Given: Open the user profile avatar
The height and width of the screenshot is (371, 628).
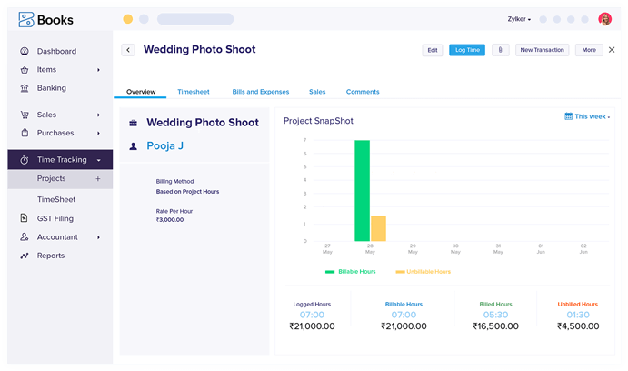Looking at the screenshot, I should (x=605, y=19).
